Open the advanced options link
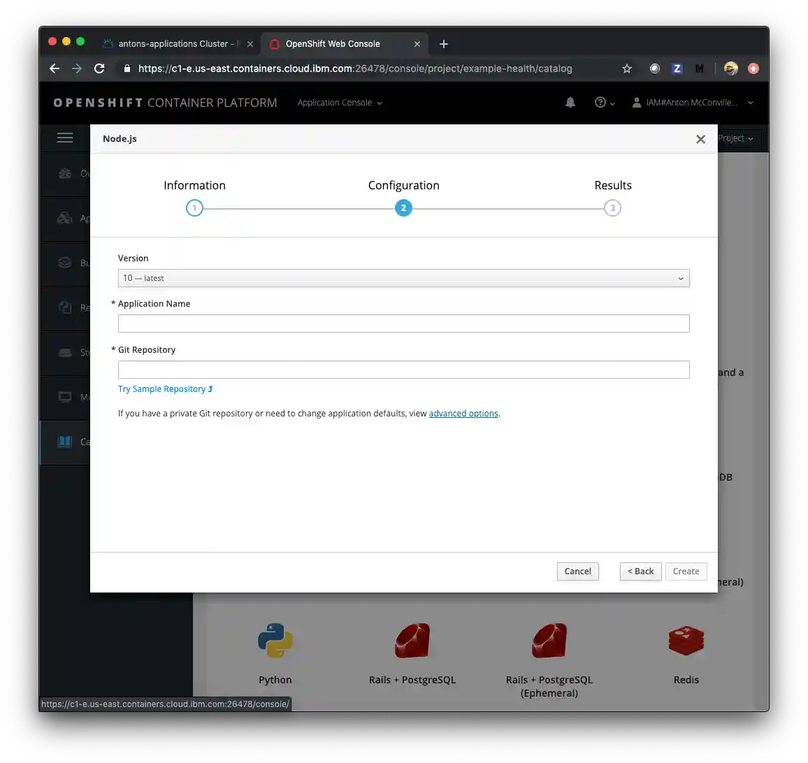The image size is (808, 763). 463,413
